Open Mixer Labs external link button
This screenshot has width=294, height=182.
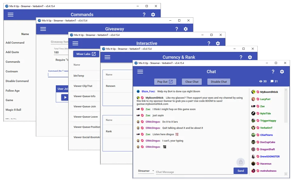(x=86, y=54)
